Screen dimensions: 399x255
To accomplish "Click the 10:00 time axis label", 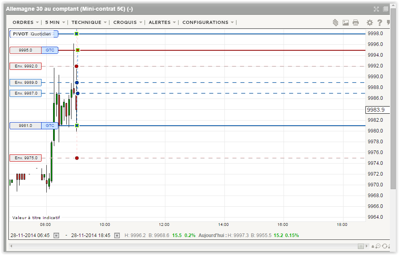I will pos(105,225).
